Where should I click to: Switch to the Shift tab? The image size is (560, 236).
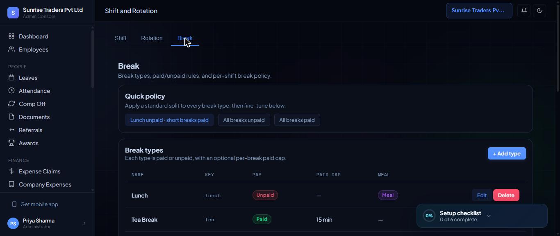[121, 38]
